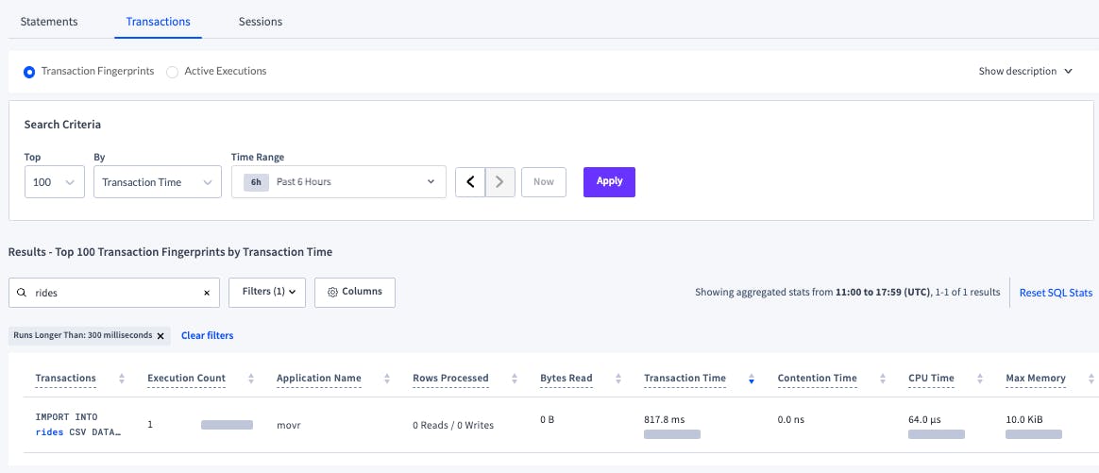
Task: Remove the Runs Longer Than filter chip
Action: click(161, 335)
